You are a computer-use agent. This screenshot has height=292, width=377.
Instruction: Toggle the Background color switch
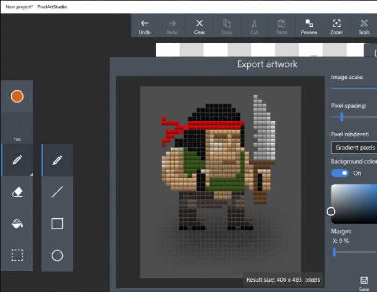coord(340,173)
